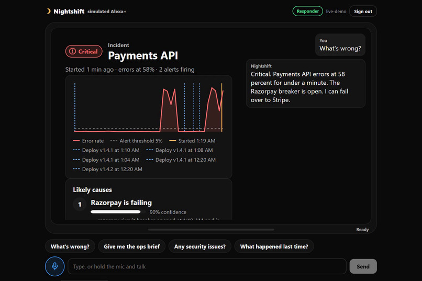
Task: Click the "Likely causes" section heading
Action: click(x=92, y=189)
